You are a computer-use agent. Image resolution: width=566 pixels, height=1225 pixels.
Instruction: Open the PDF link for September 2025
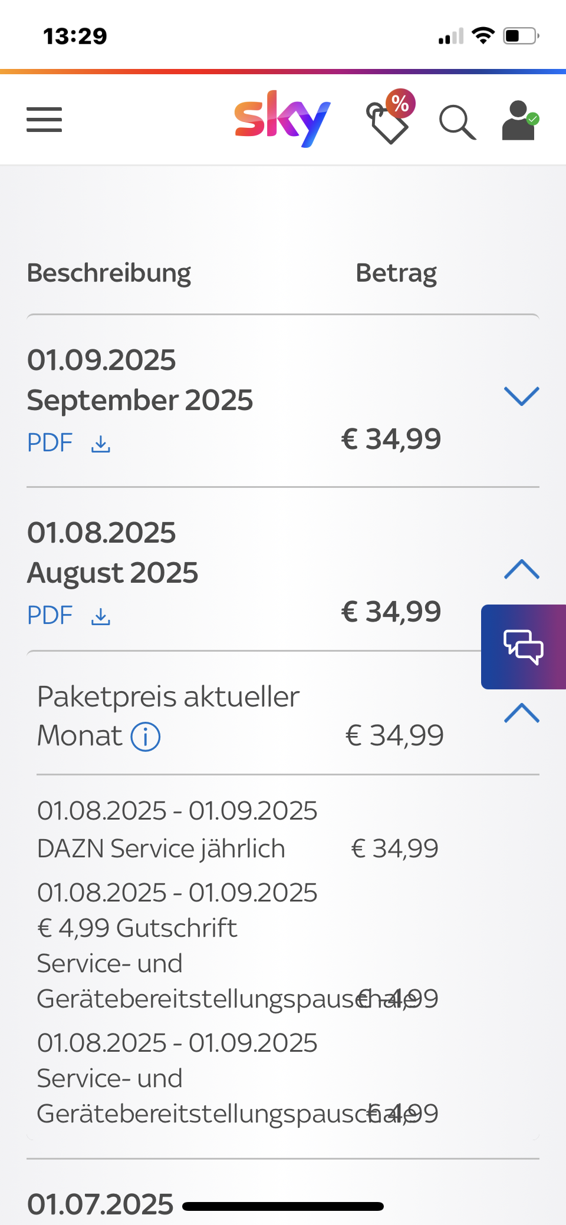(x=50, y=443)
